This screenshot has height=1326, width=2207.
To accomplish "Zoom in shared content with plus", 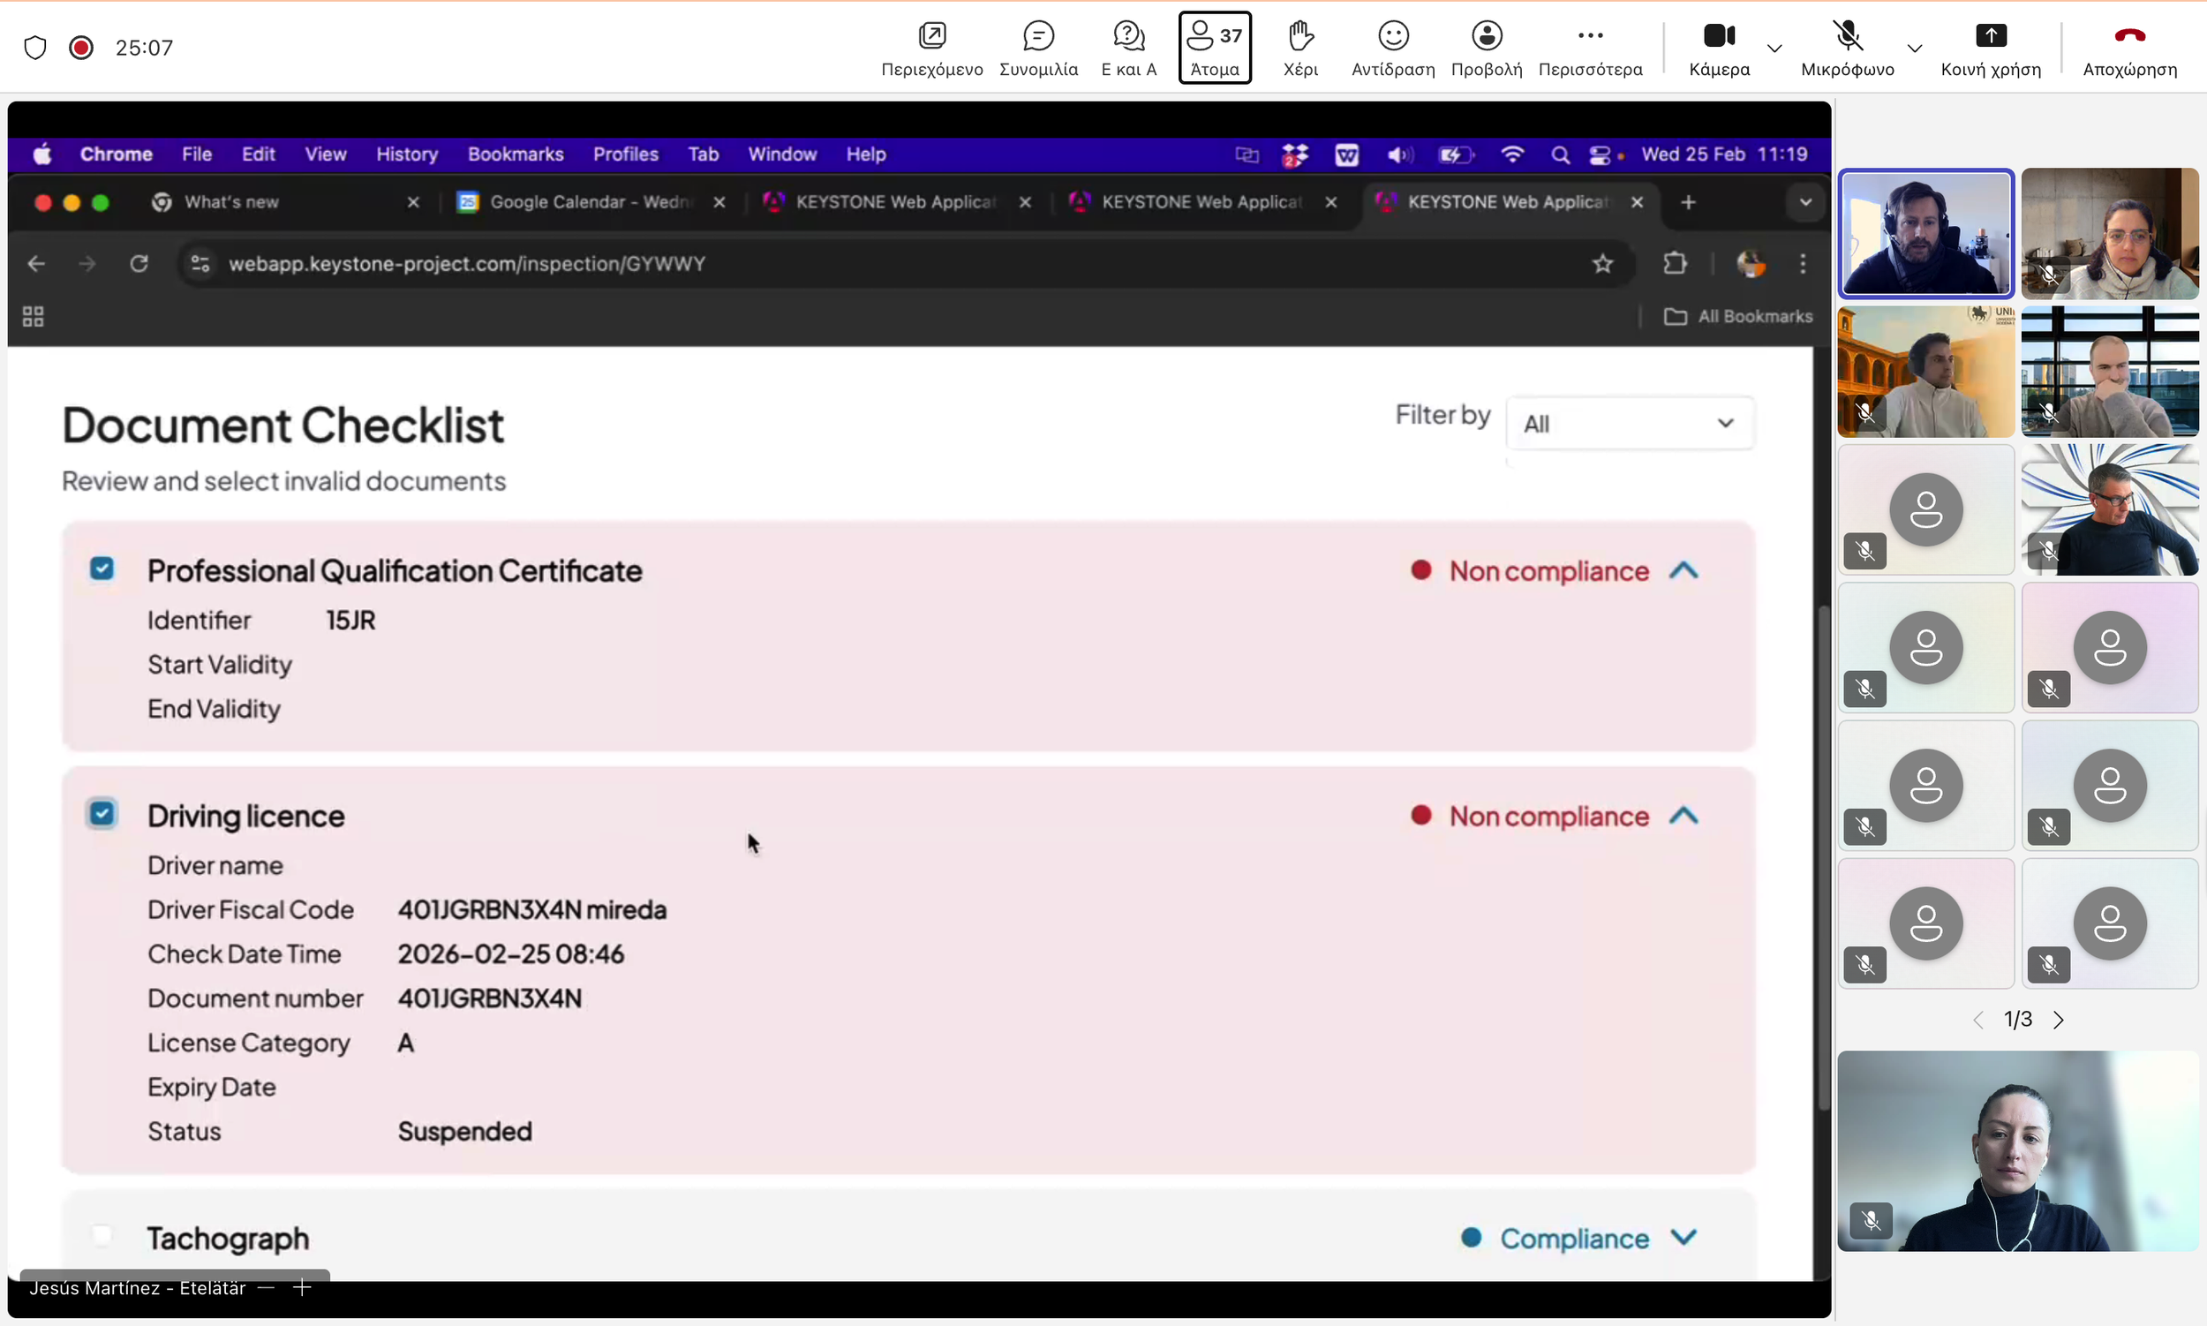I will 302,1287.
